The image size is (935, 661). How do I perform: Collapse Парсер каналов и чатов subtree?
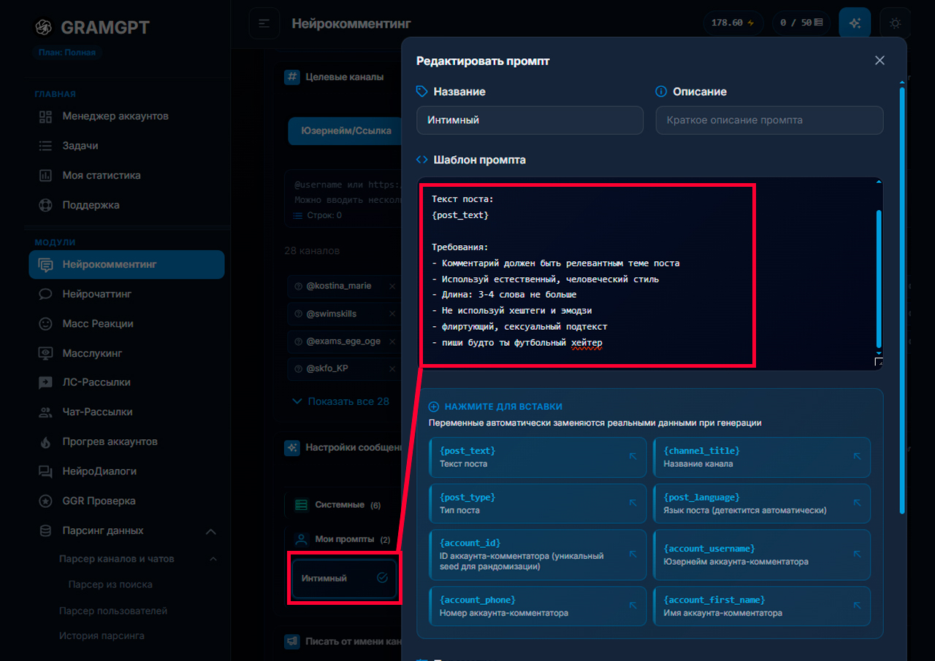(x=213, y=559)
